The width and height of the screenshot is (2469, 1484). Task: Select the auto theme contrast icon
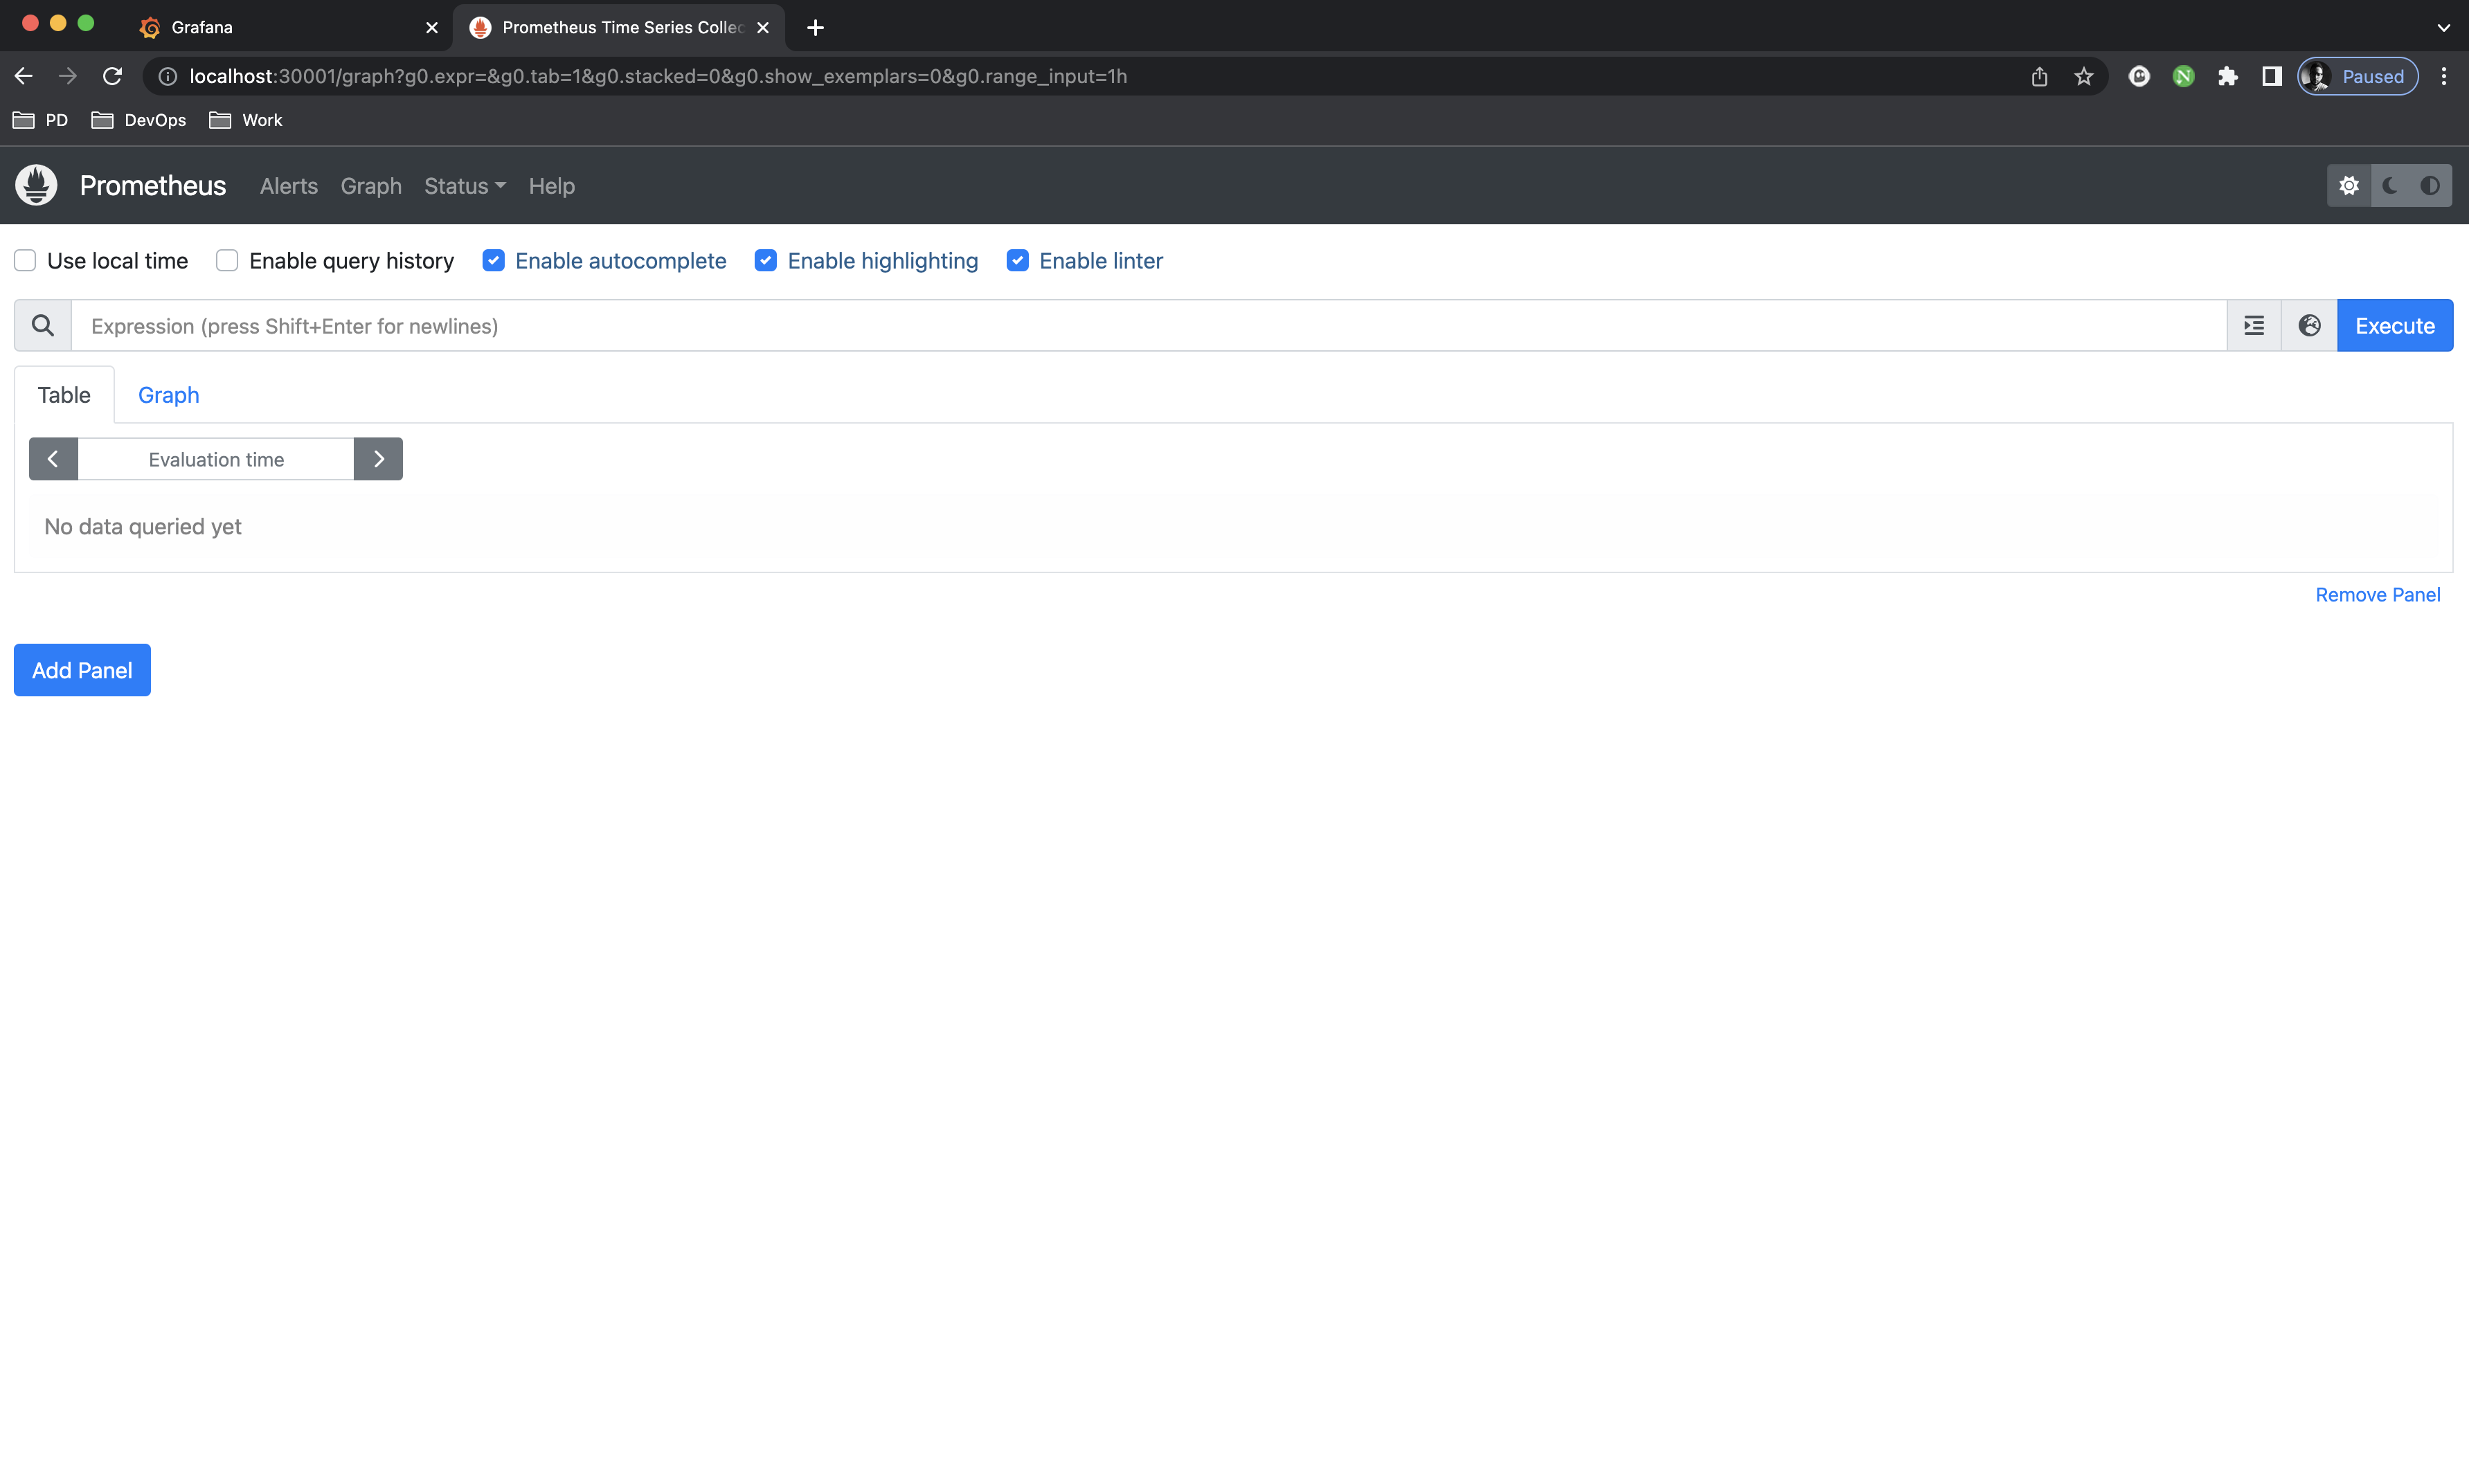tap(2430, 186)
